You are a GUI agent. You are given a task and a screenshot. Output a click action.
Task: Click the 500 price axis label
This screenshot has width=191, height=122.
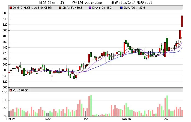(5, 30)
